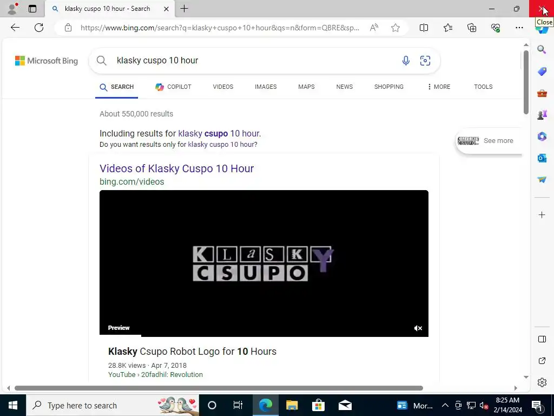This screenshot has width=554, height=416.
Task: Open the Edge profile icon
Action: tap(13, 9)
